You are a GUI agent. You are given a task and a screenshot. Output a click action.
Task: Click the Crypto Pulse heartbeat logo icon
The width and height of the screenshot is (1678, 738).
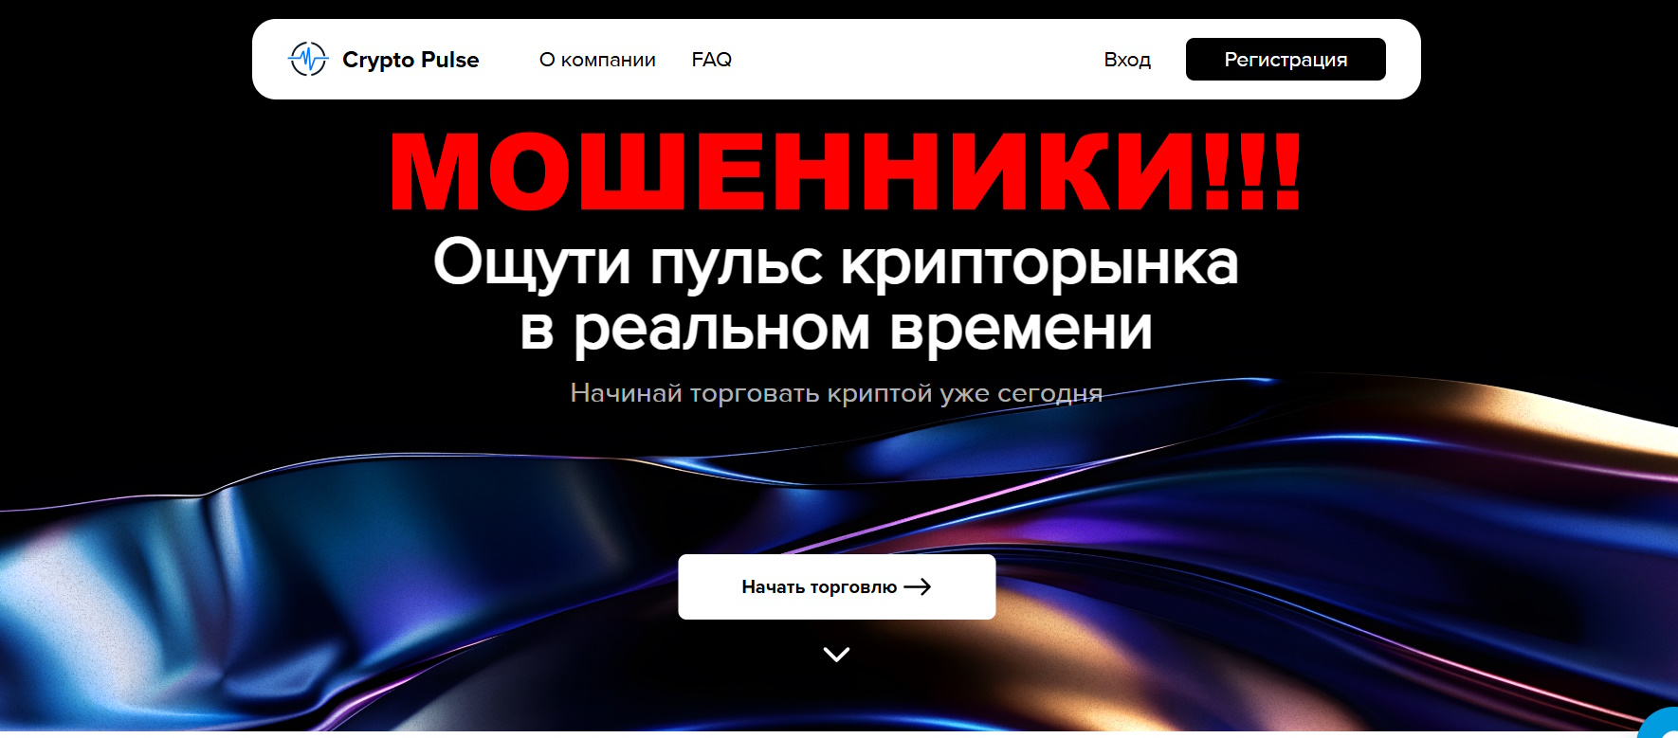point(308,59)
